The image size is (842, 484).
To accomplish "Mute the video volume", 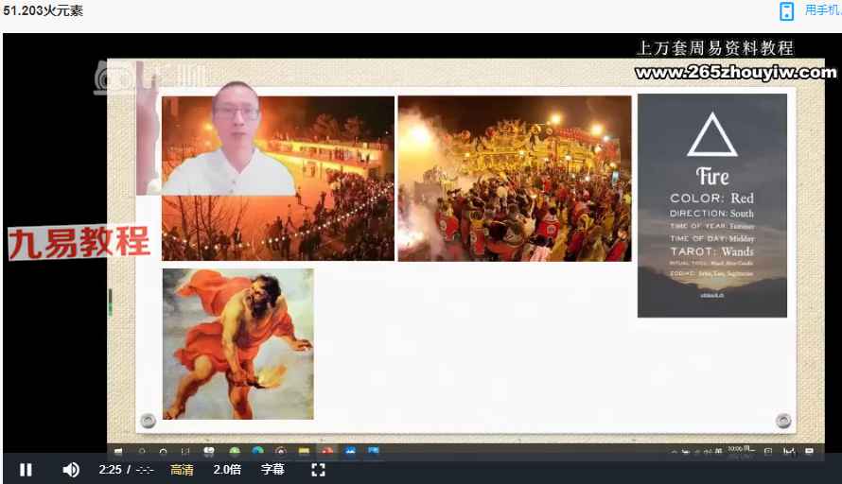I will [71, 470].
